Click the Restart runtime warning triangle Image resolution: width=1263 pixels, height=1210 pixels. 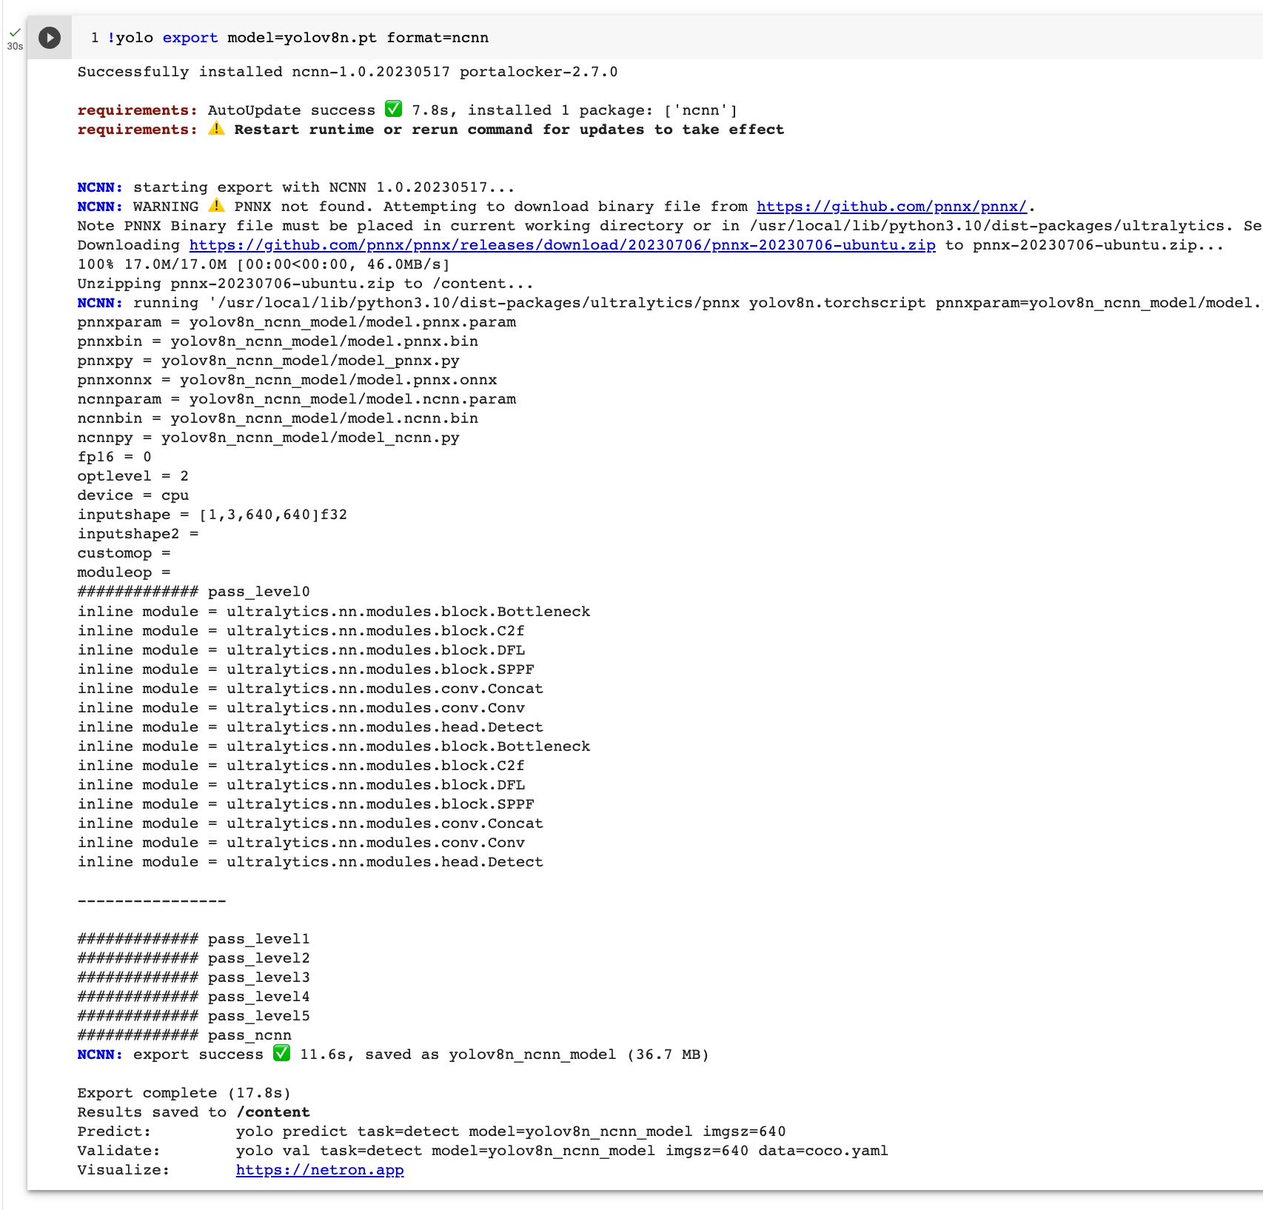pyautogui.click(x=216, y=129)
